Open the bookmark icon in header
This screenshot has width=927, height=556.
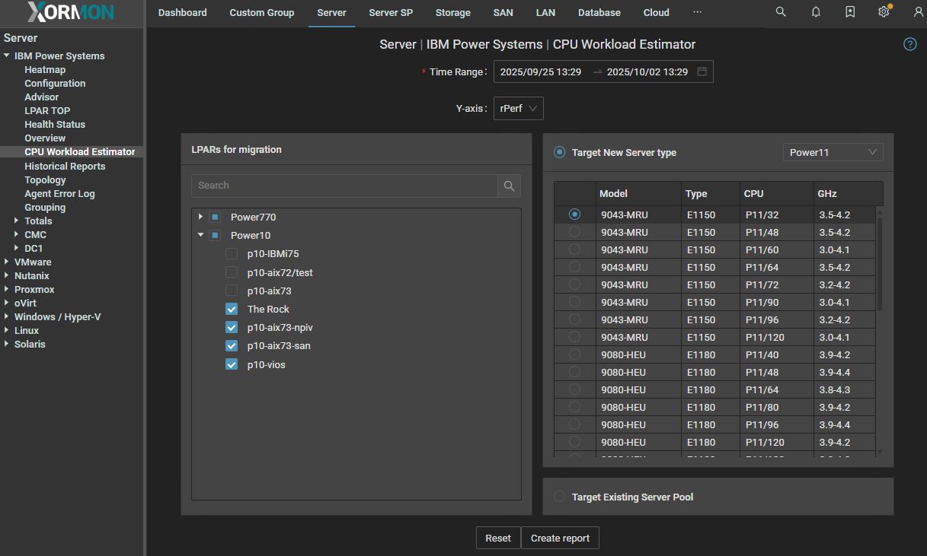(x=850, y=12)
